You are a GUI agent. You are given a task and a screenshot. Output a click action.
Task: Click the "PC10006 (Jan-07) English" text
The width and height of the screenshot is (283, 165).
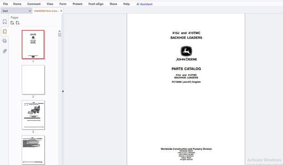click(x=186, y=82)
